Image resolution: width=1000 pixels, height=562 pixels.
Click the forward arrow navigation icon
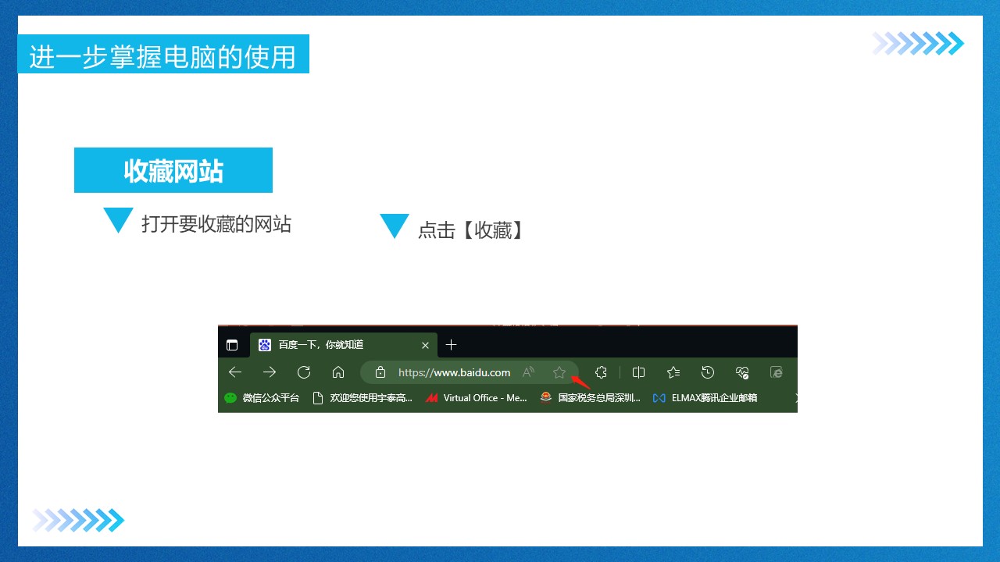[270, 372]
